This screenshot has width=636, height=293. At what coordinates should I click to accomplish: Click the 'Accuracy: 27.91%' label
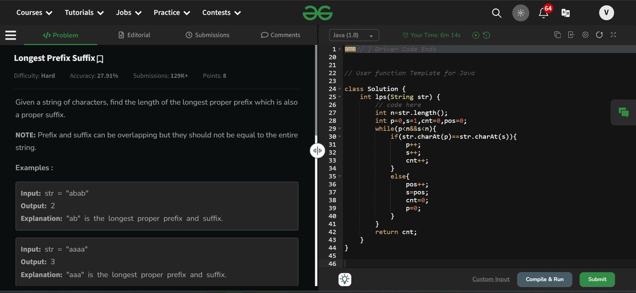tap(94, 76)
